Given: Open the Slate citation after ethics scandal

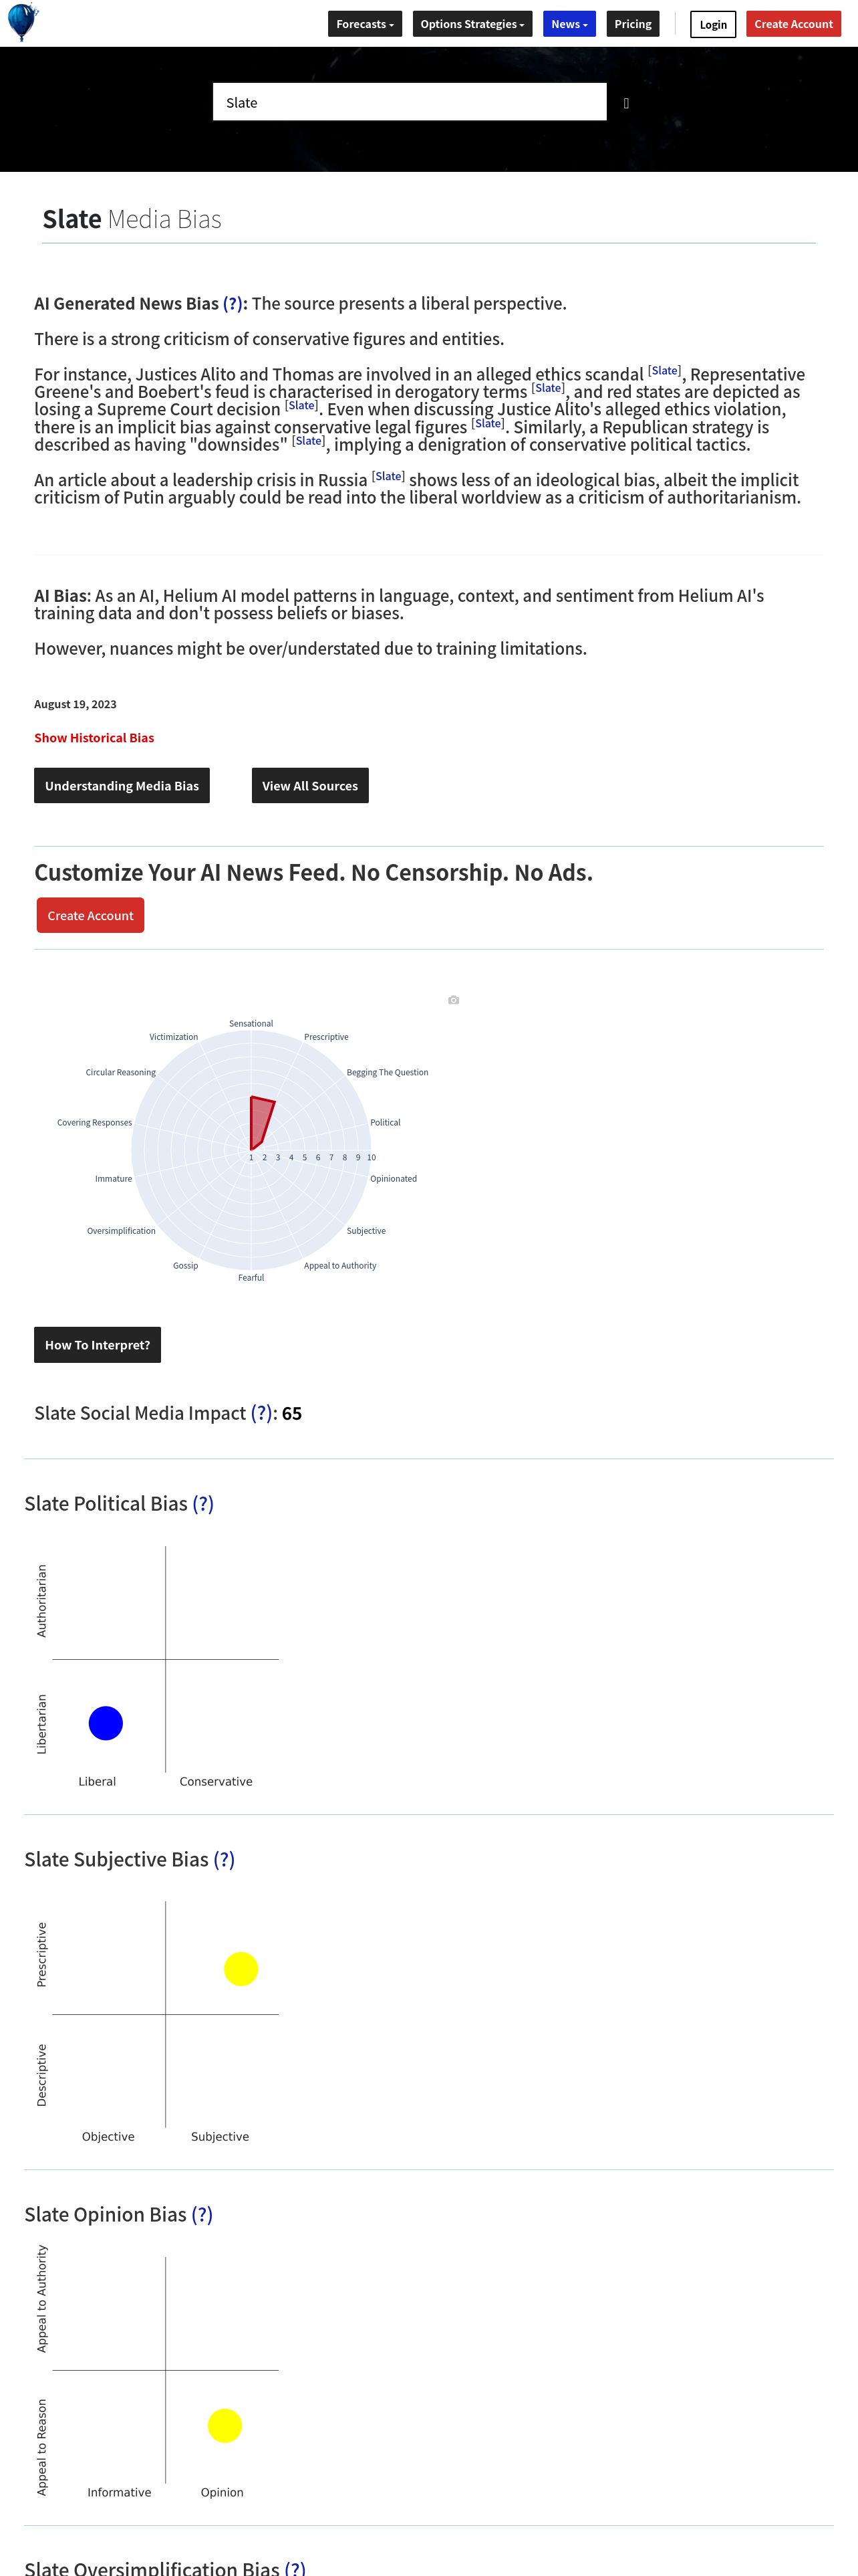Looking at the screenshot, I should [x=664, y=371].
